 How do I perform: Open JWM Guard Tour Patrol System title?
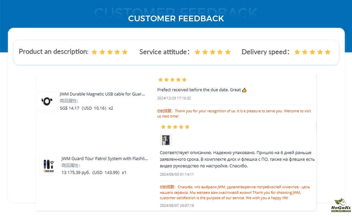(x=105, y=158)
